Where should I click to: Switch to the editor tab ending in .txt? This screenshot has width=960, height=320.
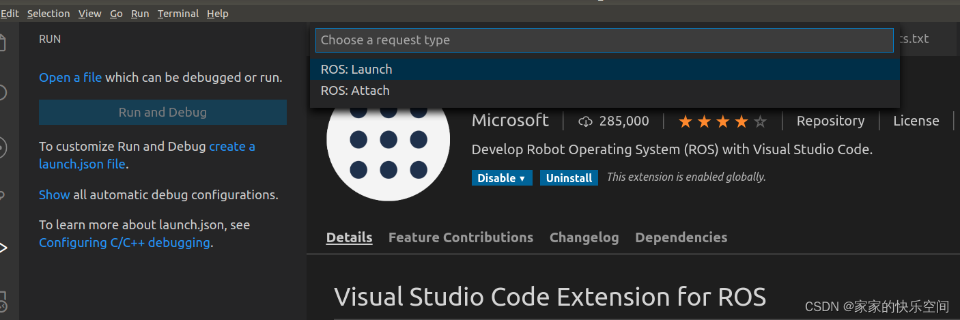tap(915, 39)
